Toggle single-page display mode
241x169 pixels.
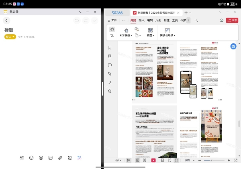[x=137, y=160]
